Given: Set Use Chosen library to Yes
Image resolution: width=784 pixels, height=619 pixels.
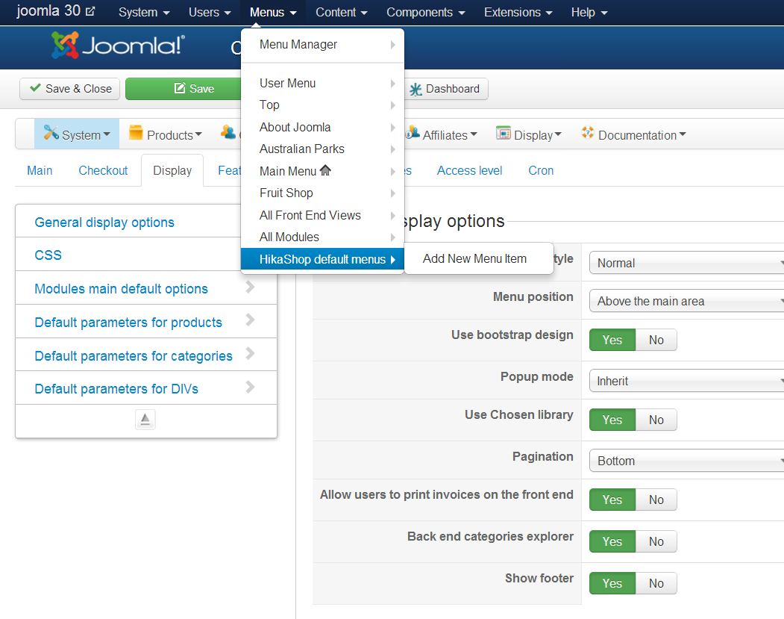Looking at the screenshot, I should (x=612, y=420).
